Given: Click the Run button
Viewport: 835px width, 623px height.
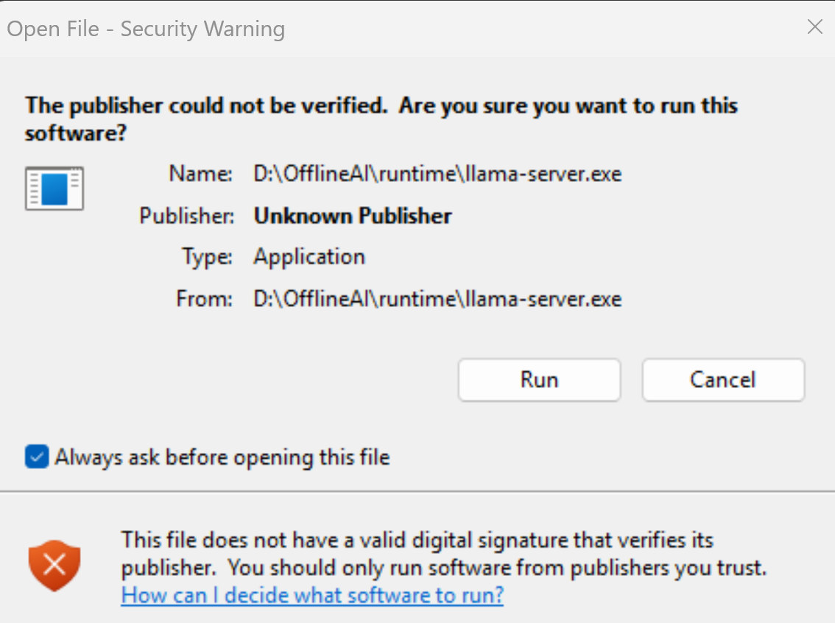Looking at the screenshot, I should (539, 380).
